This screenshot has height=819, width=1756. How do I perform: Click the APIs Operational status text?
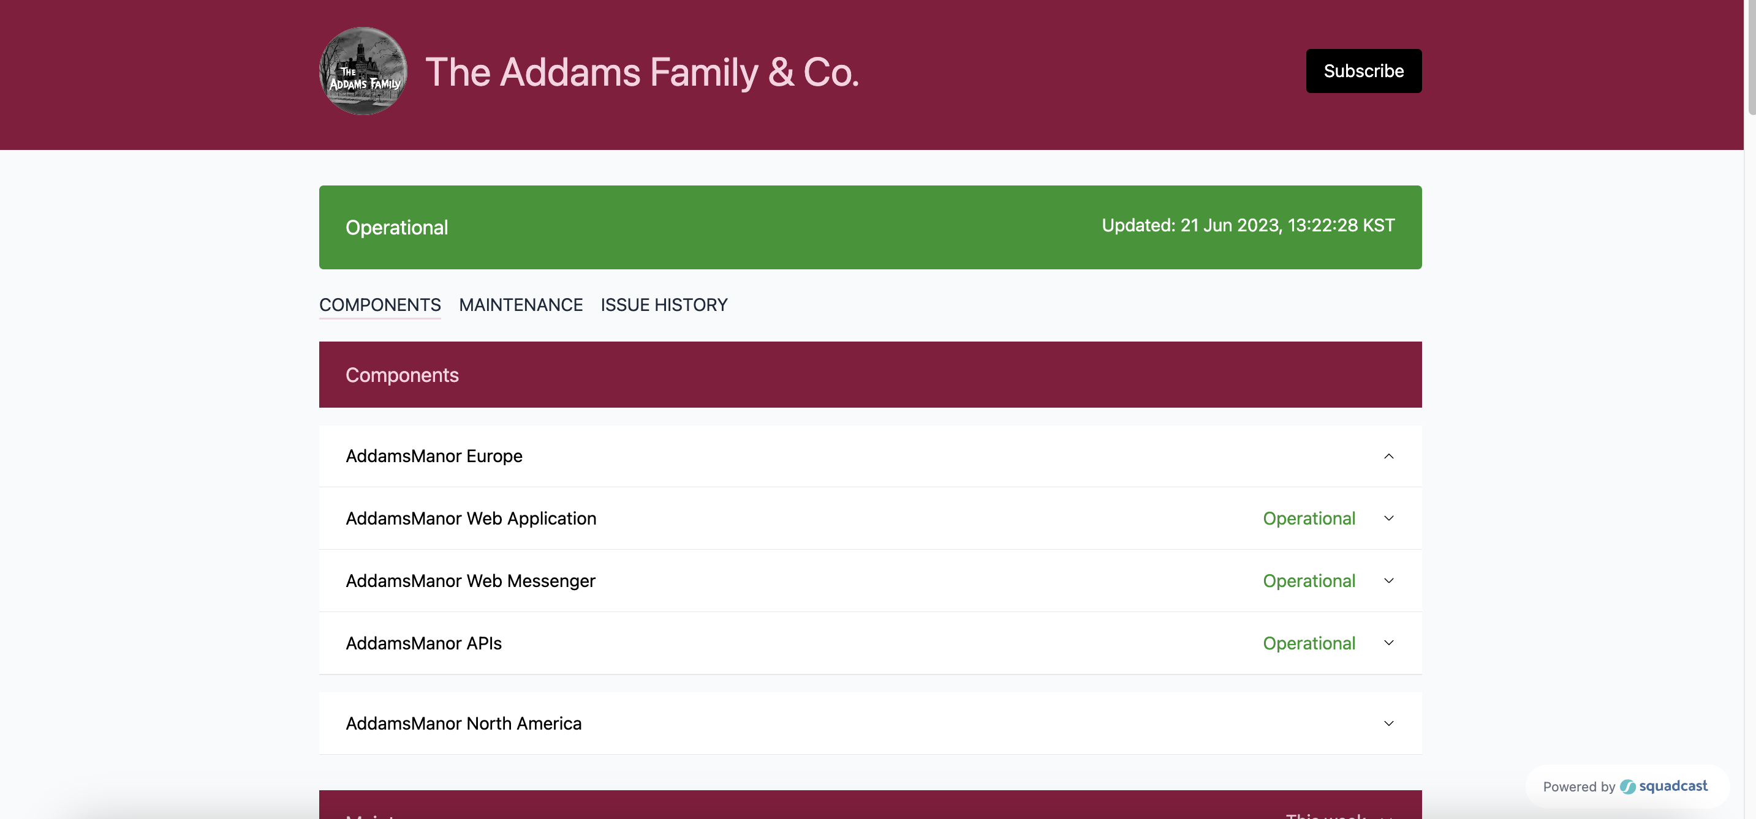pyautogui.click(x=1309, y=643)
